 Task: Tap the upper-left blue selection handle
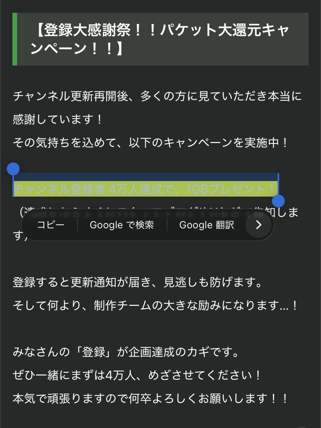[x=13, y=169]
